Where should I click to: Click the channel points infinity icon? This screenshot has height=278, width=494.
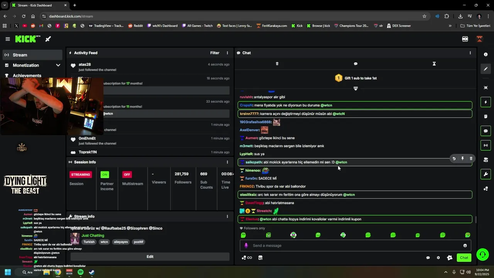pyautogui.click(x=247, y=258)
